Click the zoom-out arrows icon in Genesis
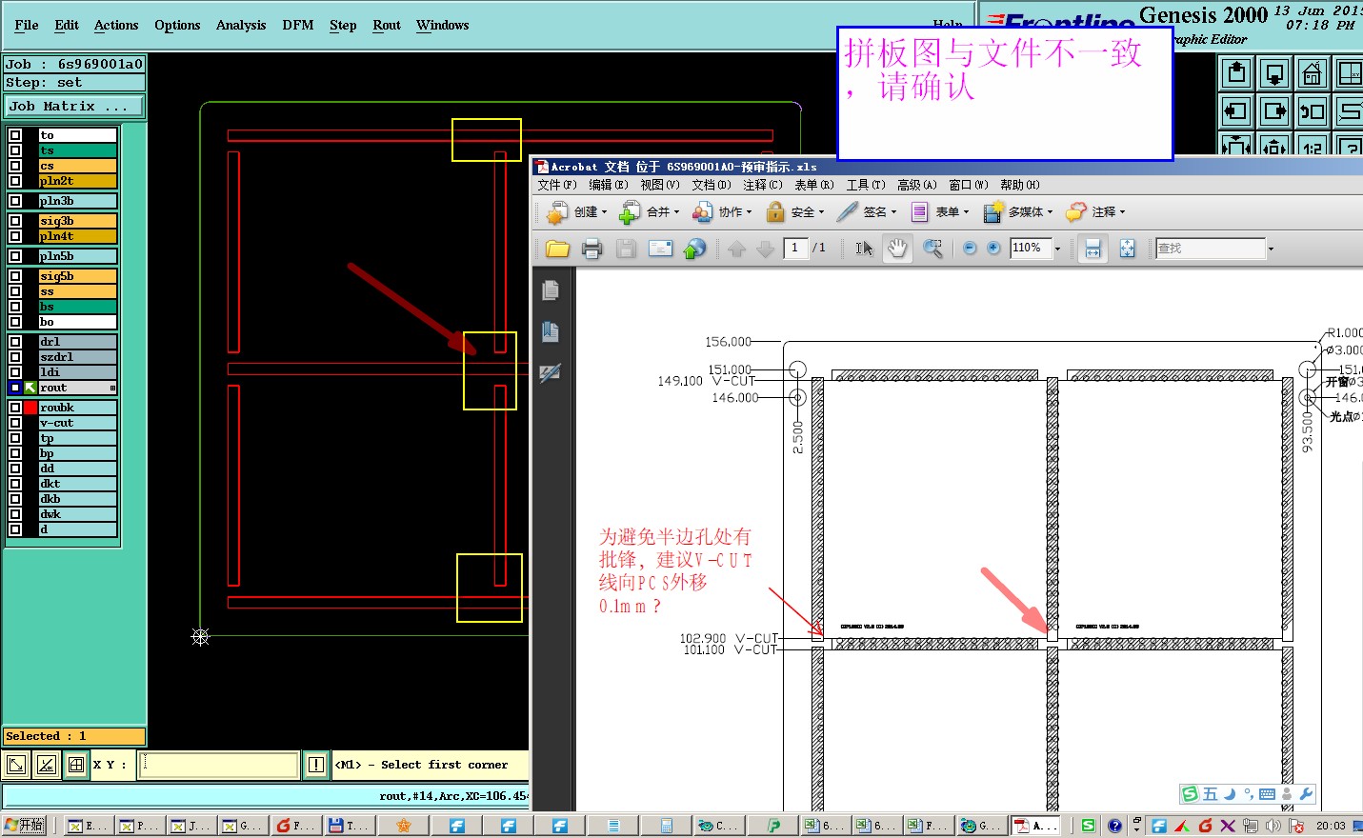 (x=1274, y=146)
